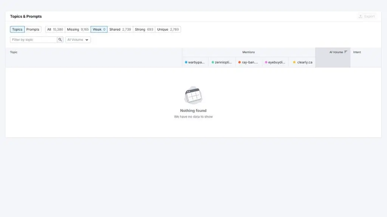Select the Weak 0 tab
Viewport: 387px width, 217px height.
coord(99,29)
